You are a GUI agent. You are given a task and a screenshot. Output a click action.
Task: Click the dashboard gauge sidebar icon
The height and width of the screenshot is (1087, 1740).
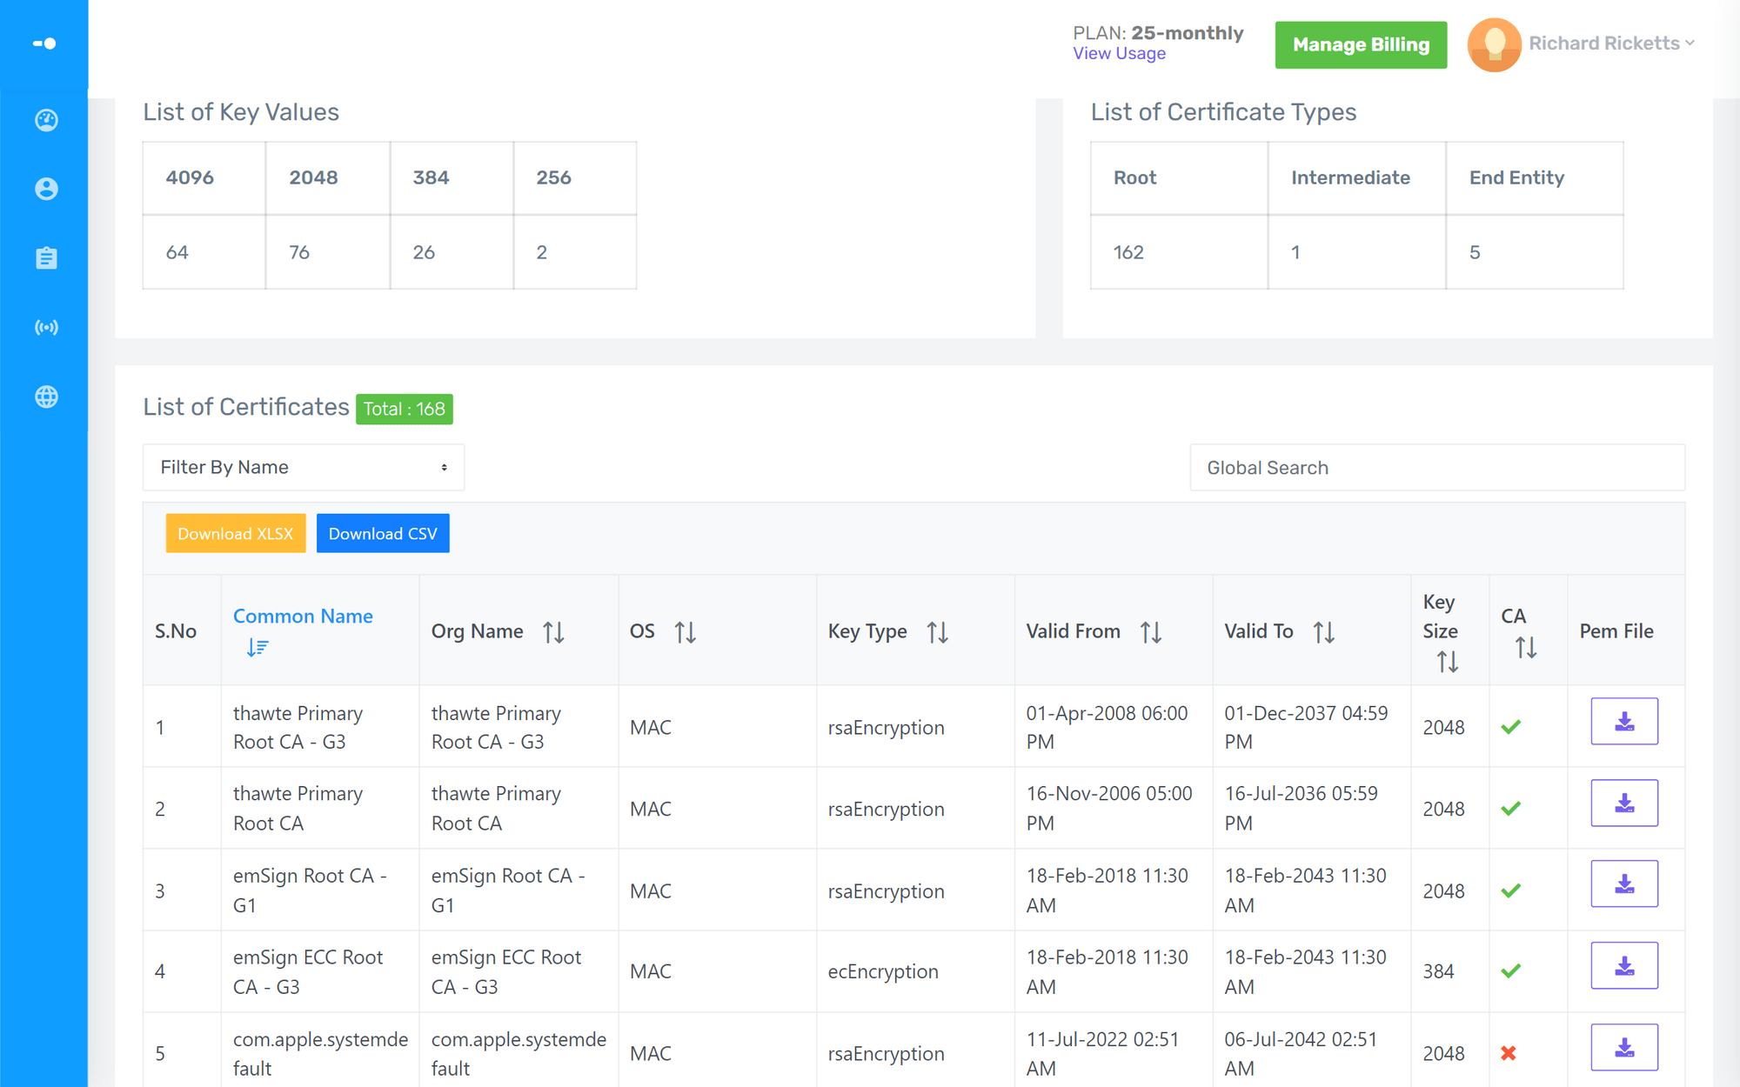pyautogui.click(x=46, y=120)
